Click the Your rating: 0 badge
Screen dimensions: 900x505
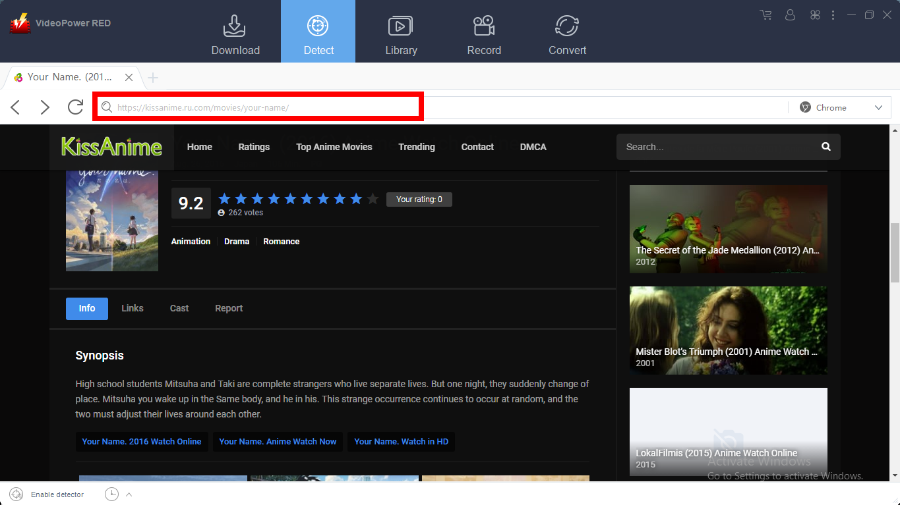click(419, 199)
